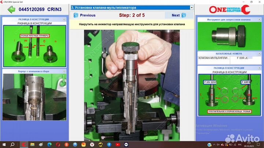
Task: Go to Previous step
Action: tap(84, 15)
